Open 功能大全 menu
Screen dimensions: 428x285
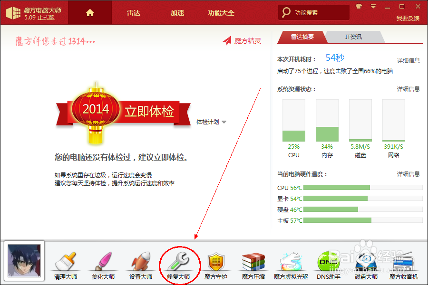[221, 13]
